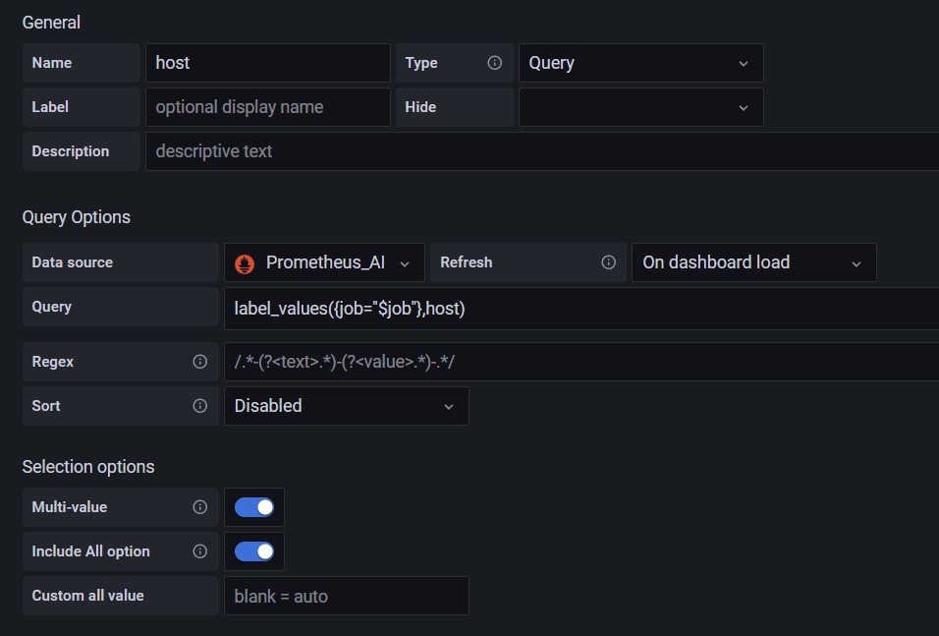
Task: Disable the Include All option switch
Action: tap(254, 551)
